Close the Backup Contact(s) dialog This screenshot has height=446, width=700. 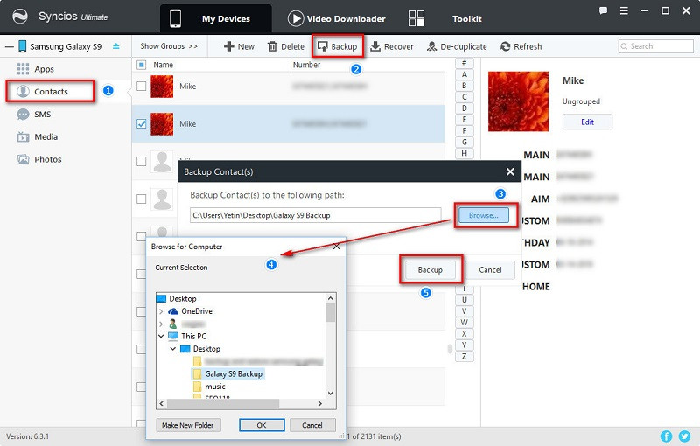pos(510,171)
